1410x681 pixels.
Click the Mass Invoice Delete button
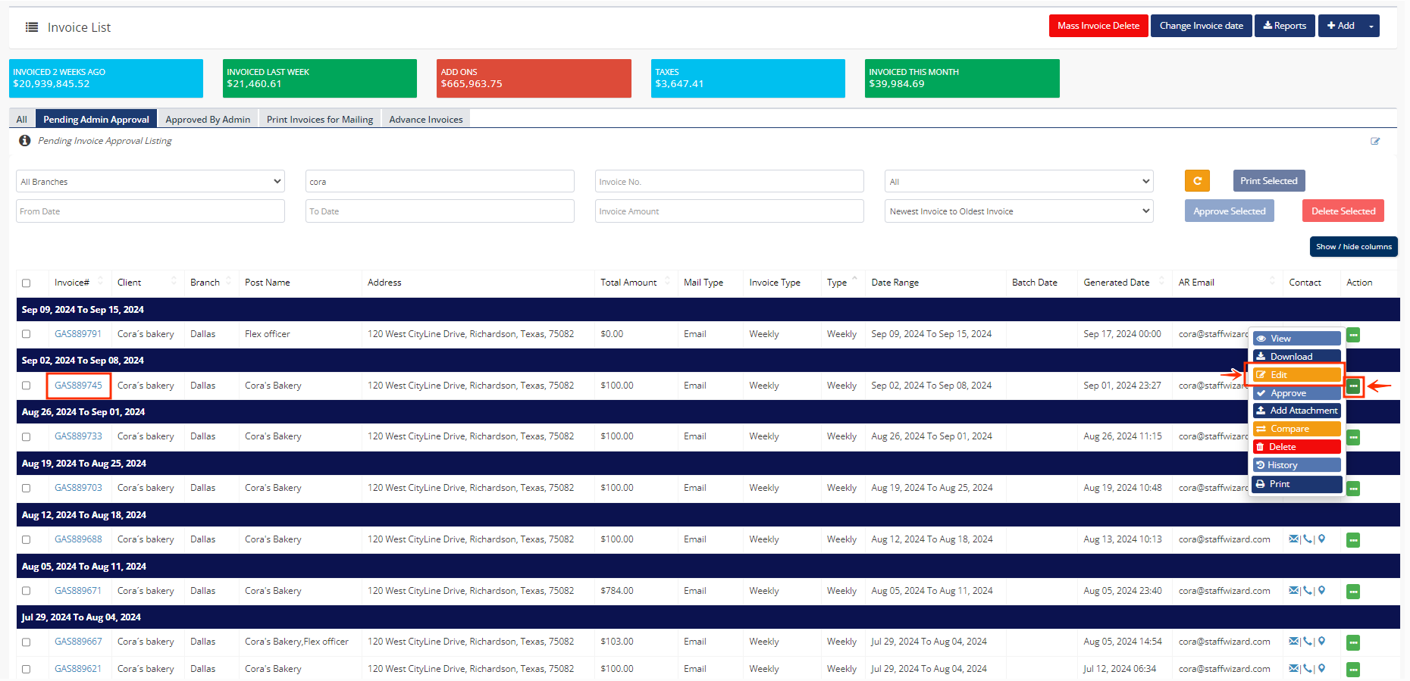(x=1098, y=26)
